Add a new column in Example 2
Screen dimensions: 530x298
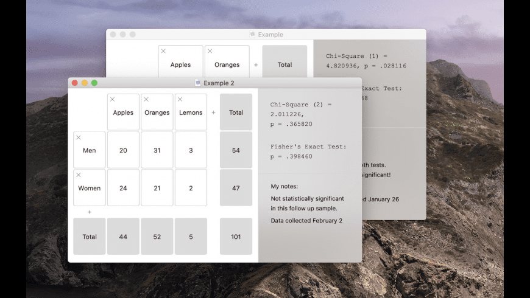point(213,113)
